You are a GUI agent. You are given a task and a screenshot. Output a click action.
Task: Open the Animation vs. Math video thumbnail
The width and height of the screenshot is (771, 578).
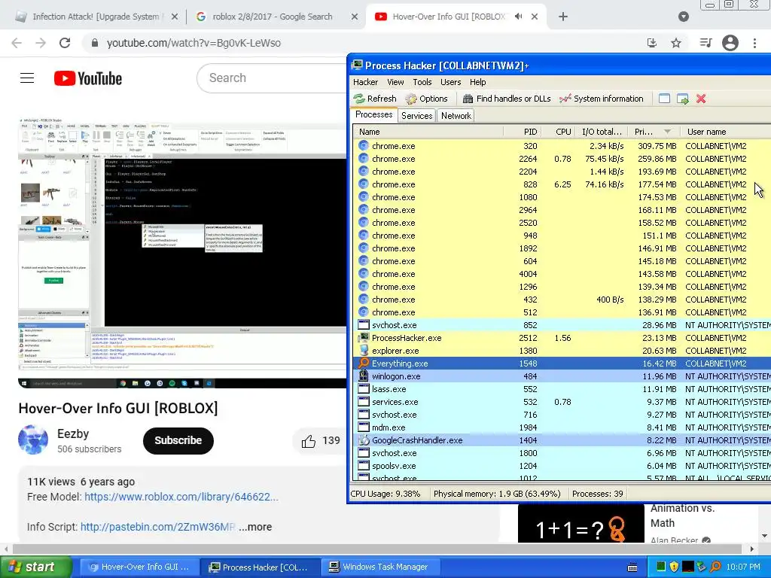click(x=581, y=524)
